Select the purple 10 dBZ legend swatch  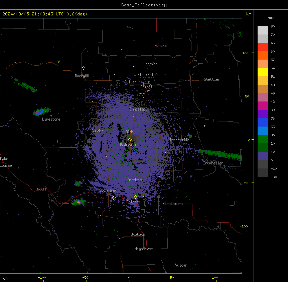click(263, 156)
